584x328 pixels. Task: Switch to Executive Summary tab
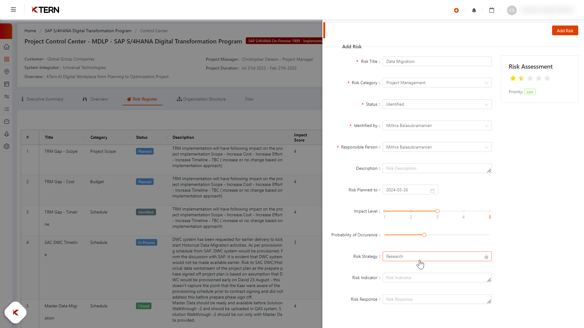pos(42,99)
